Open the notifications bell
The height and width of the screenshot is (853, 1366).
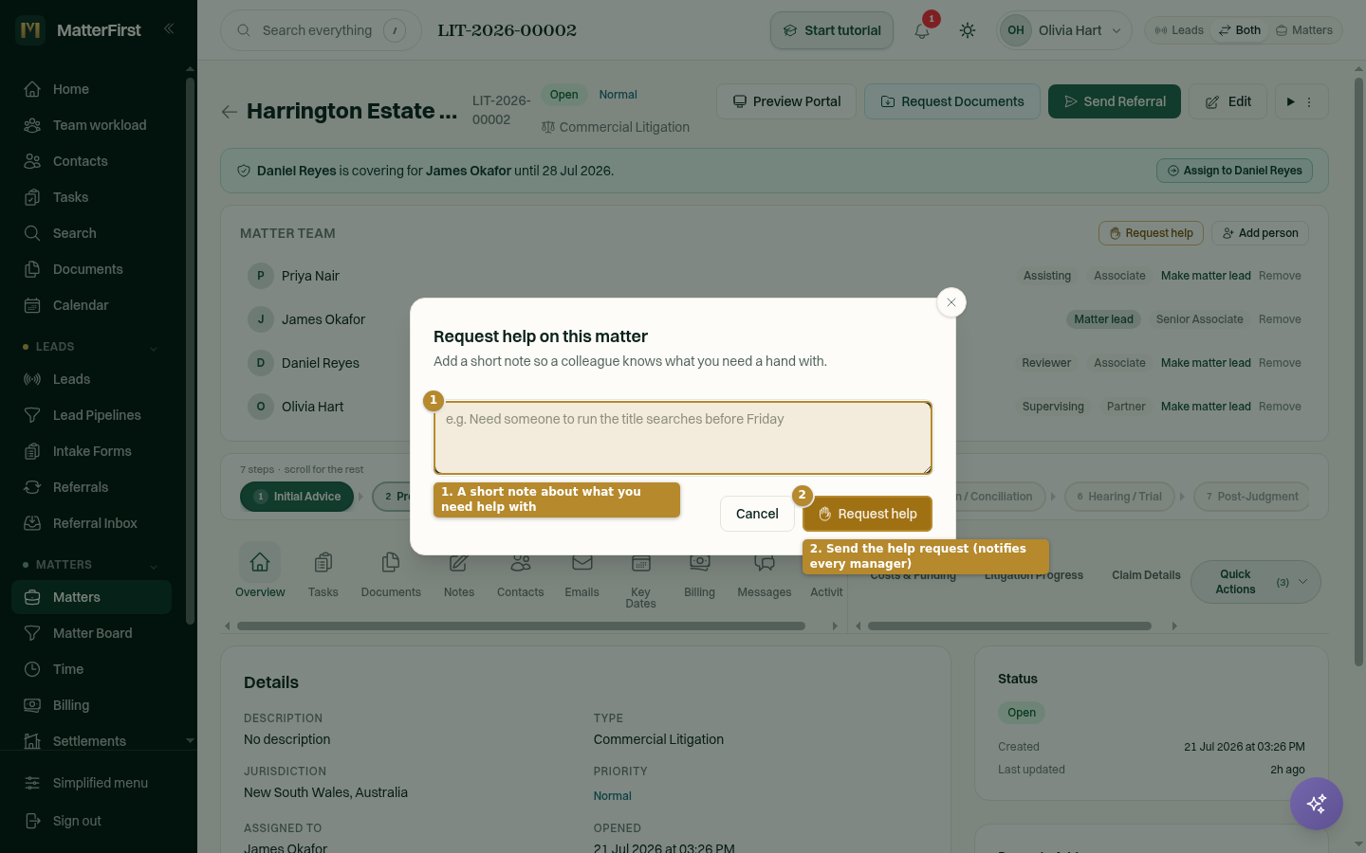[x=922, y=30]
